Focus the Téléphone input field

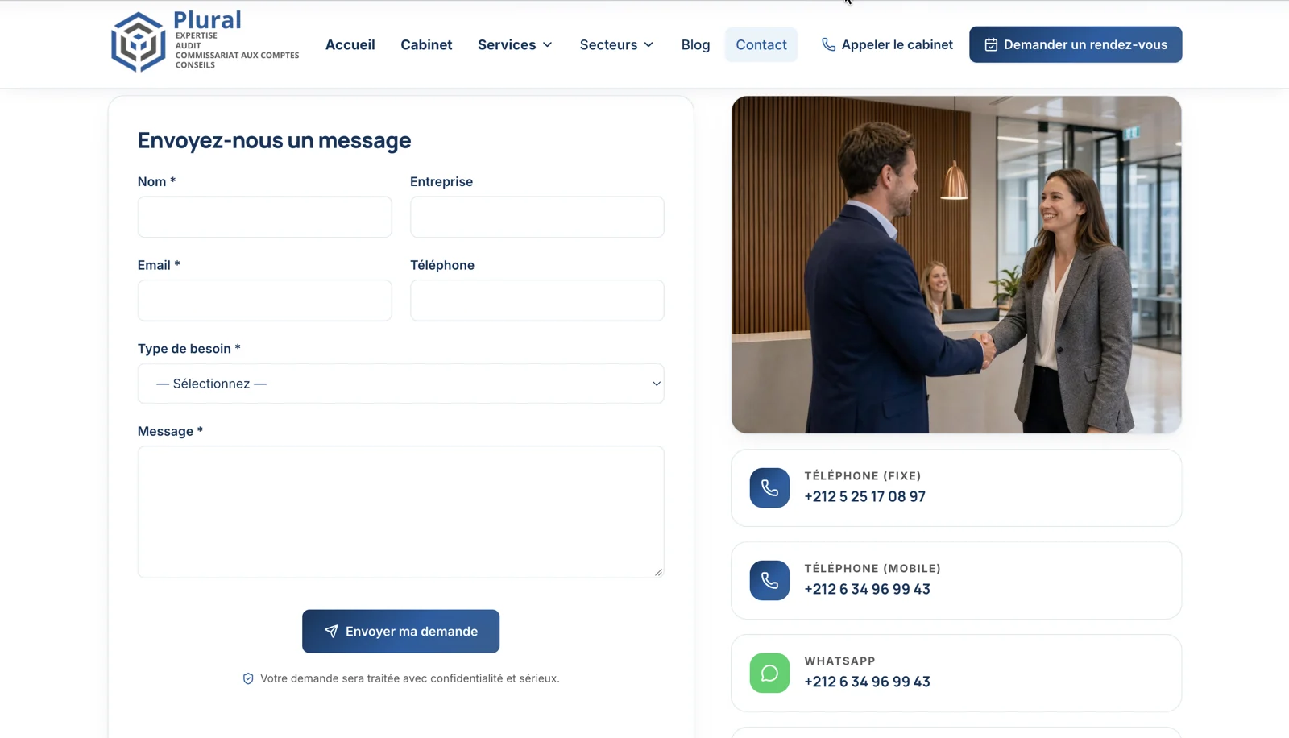pyautogui.click(x=537, y=301)
